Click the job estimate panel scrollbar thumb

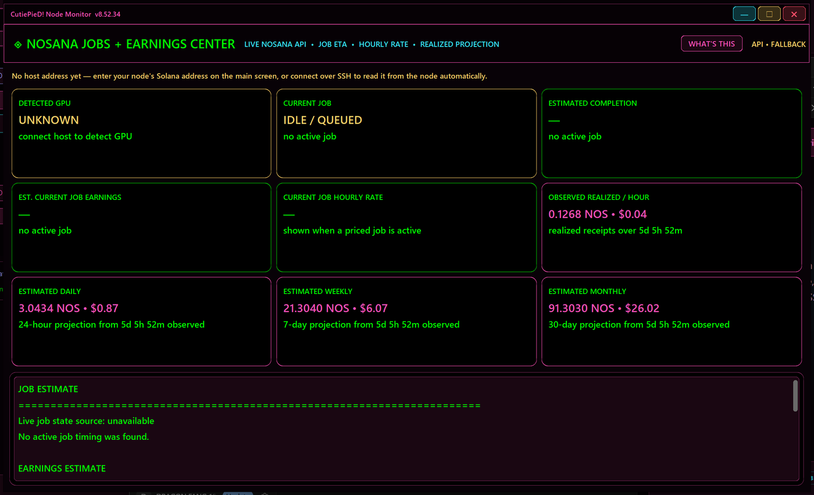pos(795,396)
